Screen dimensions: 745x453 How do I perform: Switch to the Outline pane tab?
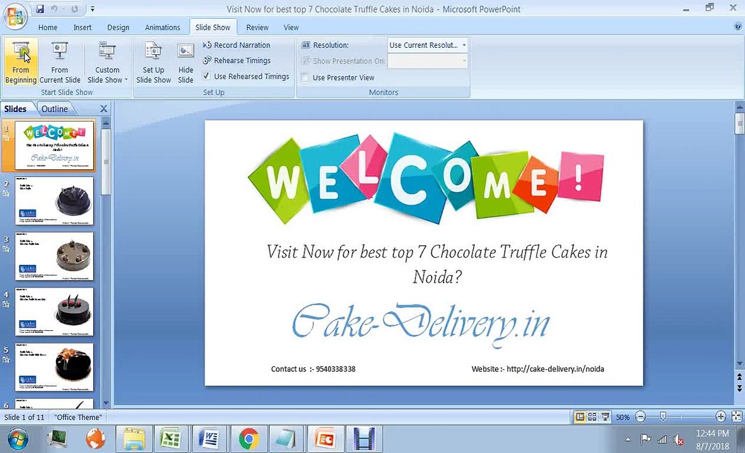55,109
